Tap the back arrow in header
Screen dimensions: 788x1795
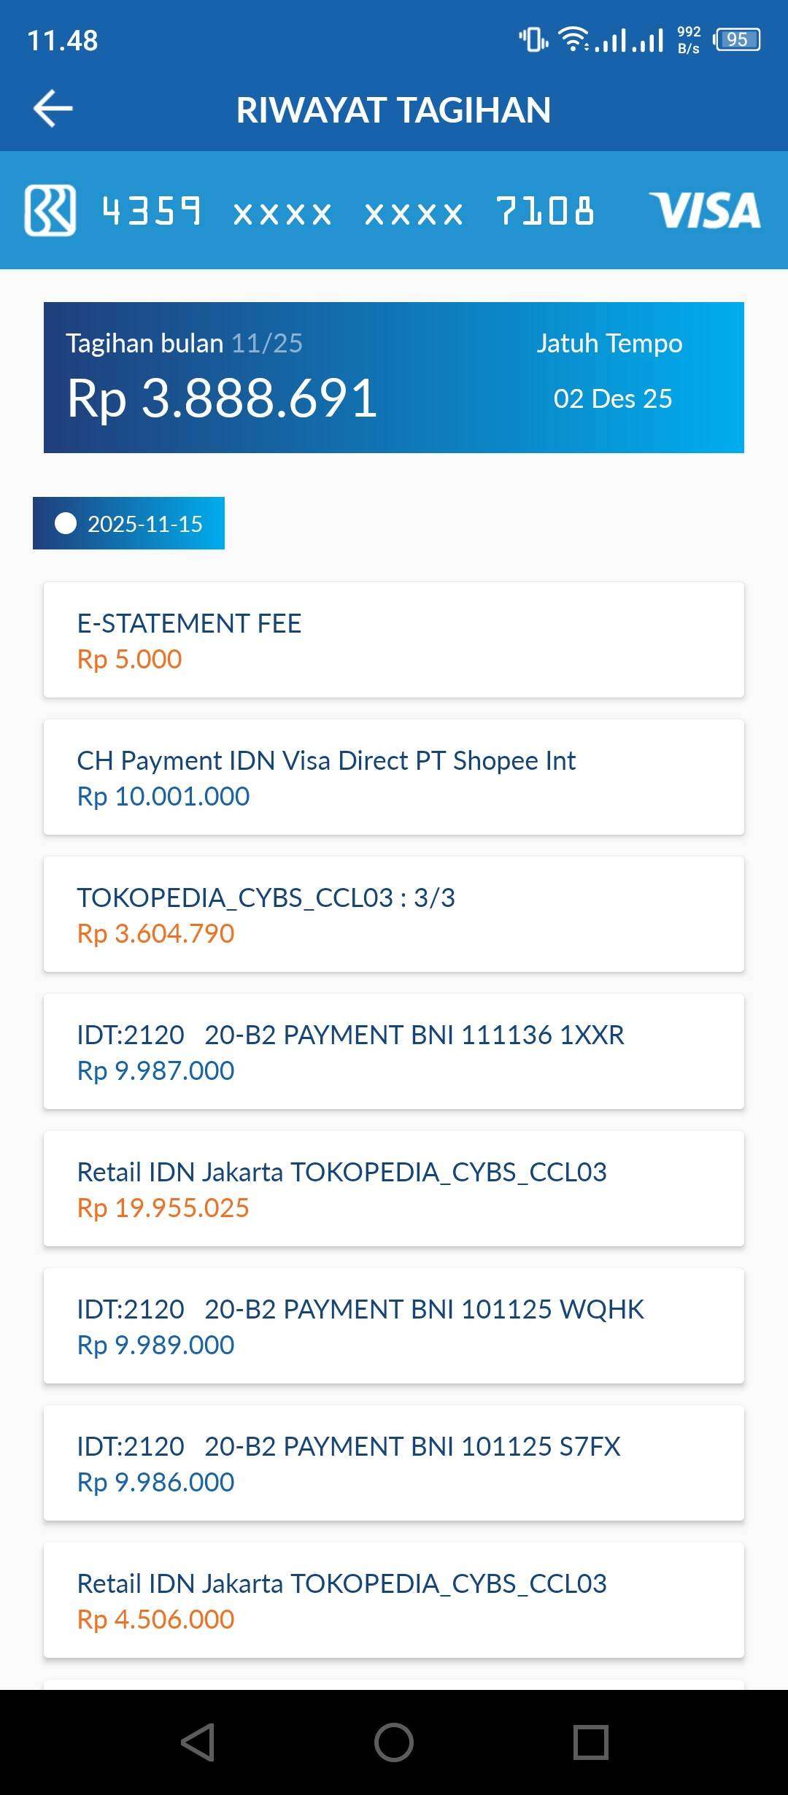tap(53, 109)
